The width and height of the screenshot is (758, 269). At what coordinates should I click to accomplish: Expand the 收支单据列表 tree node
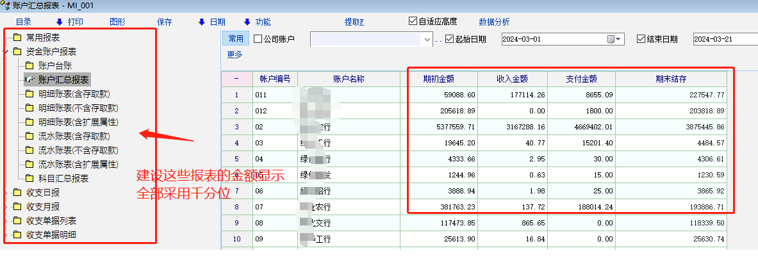pos(7,220)
